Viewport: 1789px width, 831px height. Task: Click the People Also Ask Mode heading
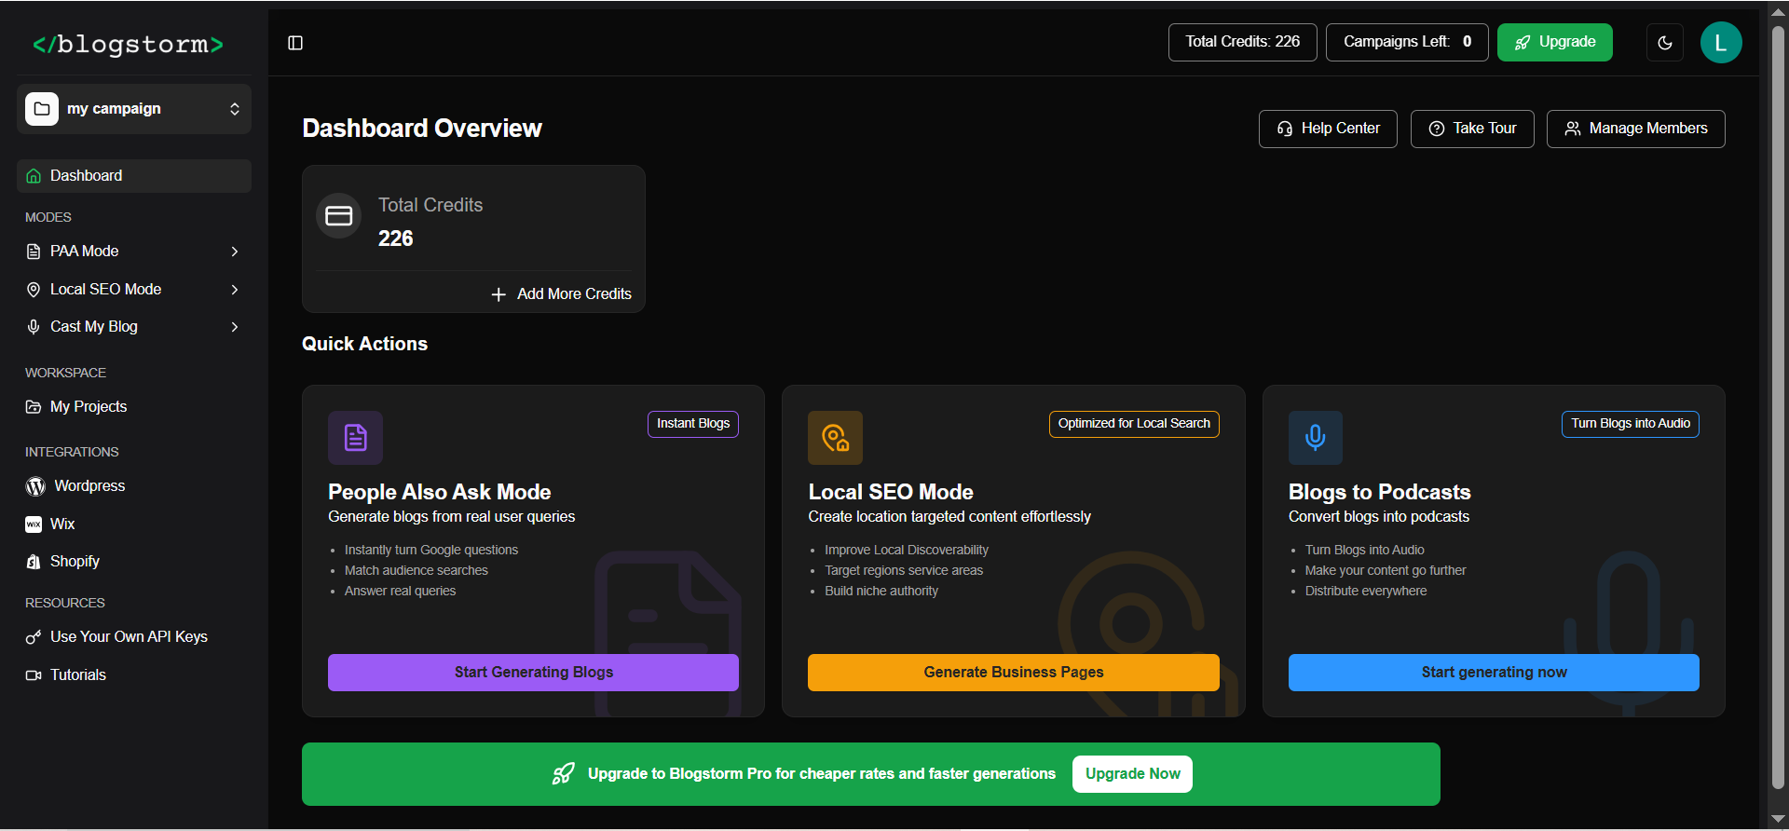point(440,492)
